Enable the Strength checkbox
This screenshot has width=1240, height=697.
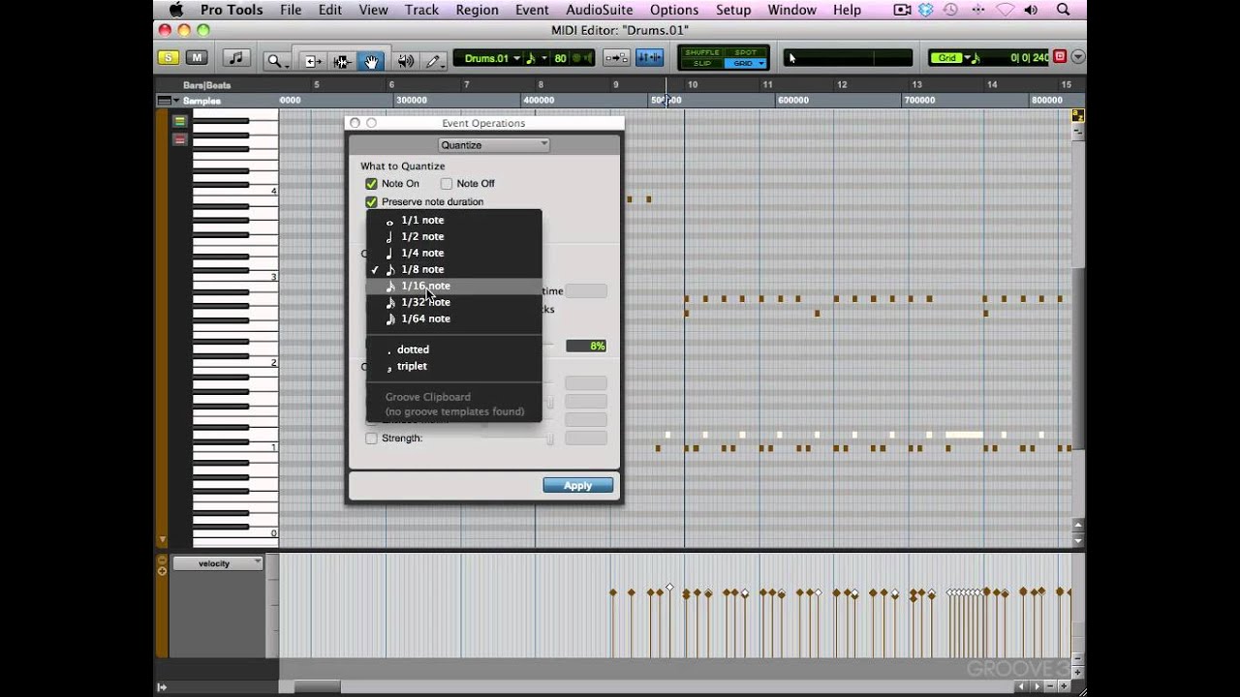pyautogui.click(x=371, y=439)
